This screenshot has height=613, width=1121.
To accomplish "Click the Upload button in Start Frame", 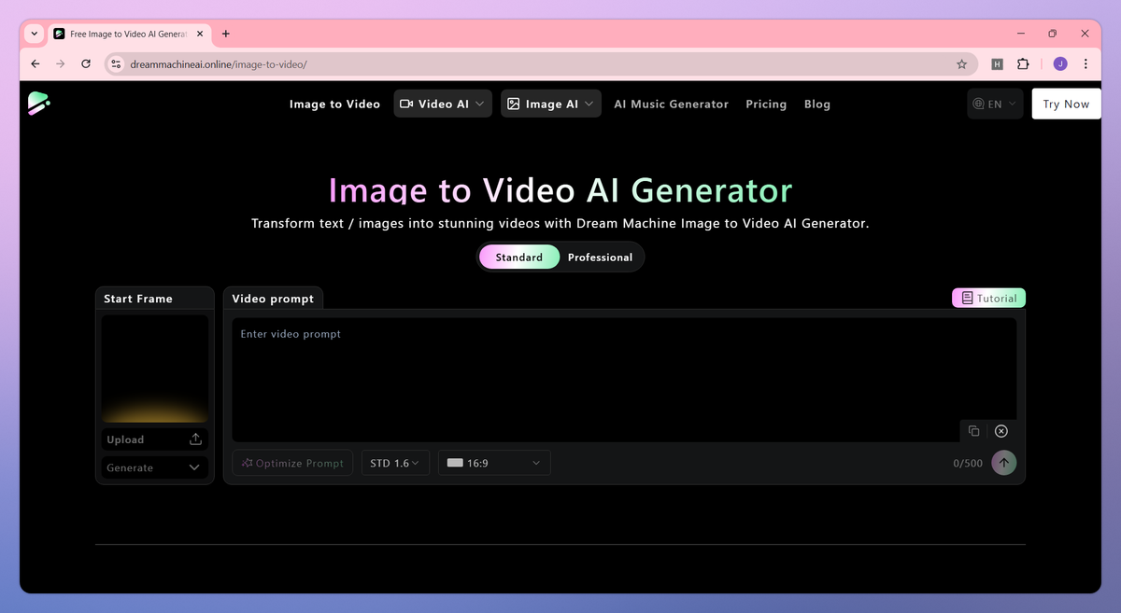I will coord(155,439).
